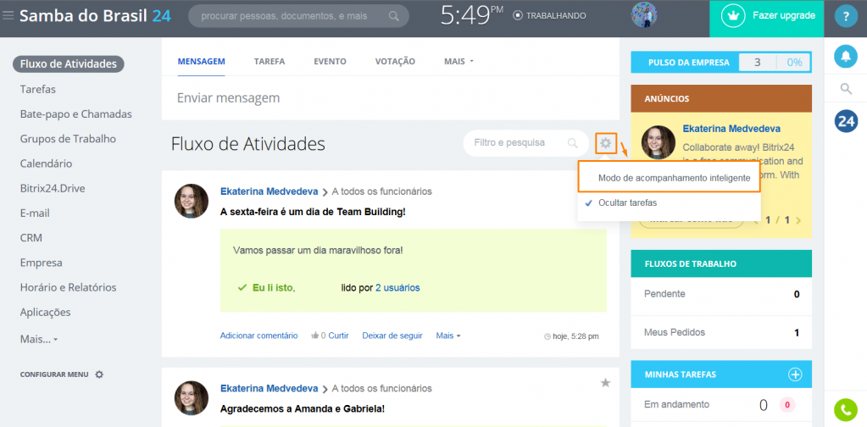867x427 pixels.
Task: Expand the Mais dropdown under the post
Action: (447, 335)
